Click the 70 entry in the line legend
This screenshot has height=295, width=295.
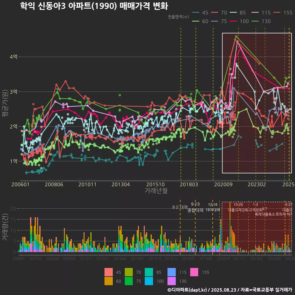point(219,13)
